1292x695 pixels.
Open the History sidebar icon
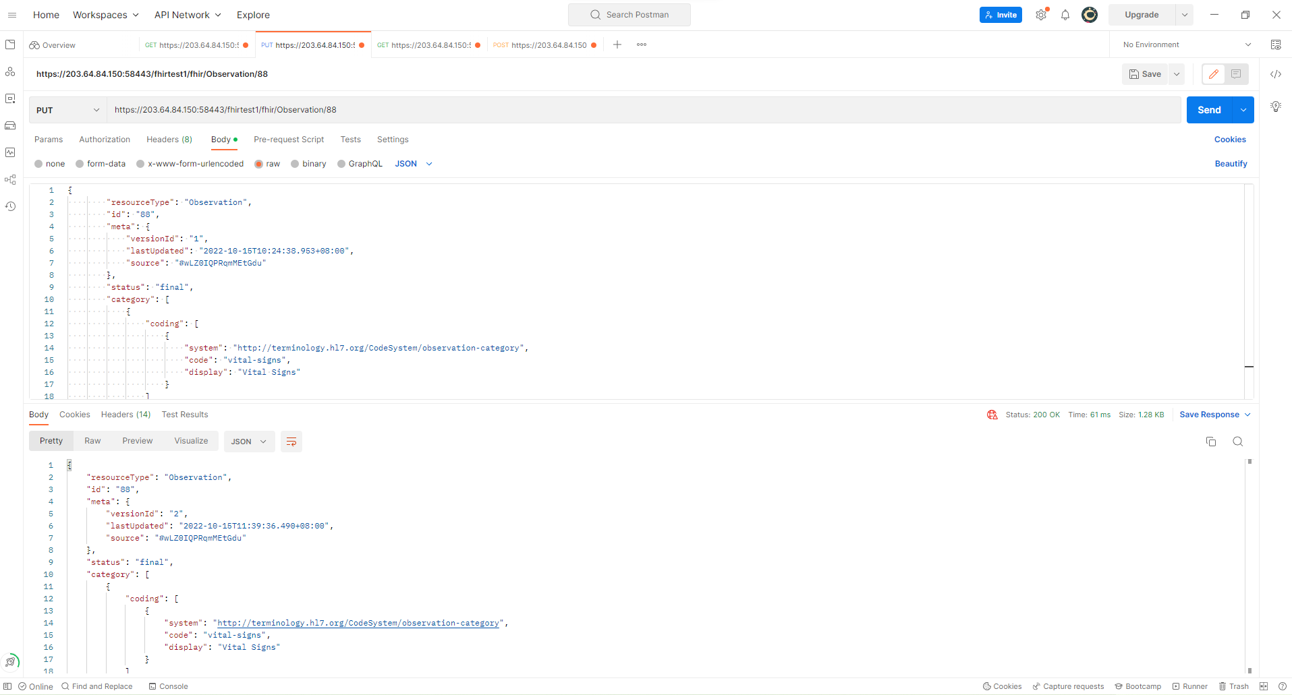tap(10, 206)
